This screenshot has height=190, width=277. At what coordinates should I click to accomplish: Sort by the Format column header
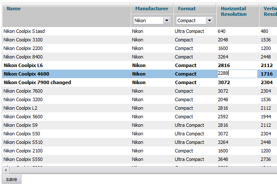187,9
